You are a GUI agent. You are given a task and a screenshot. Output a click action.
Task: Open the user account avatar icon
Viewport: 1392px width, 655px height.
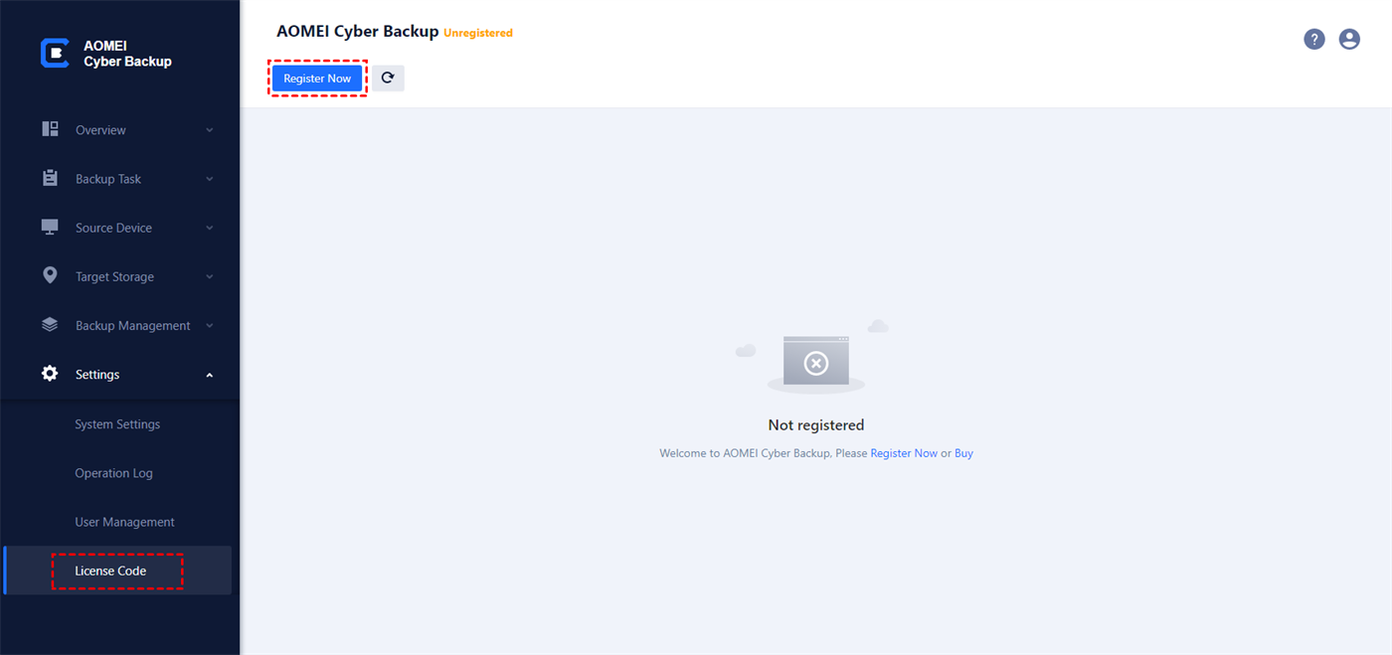click(x=1349, y=39)
